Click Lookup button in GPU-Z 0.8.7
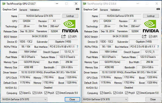This screenshot has width=162, height=103. pos(70,16)
